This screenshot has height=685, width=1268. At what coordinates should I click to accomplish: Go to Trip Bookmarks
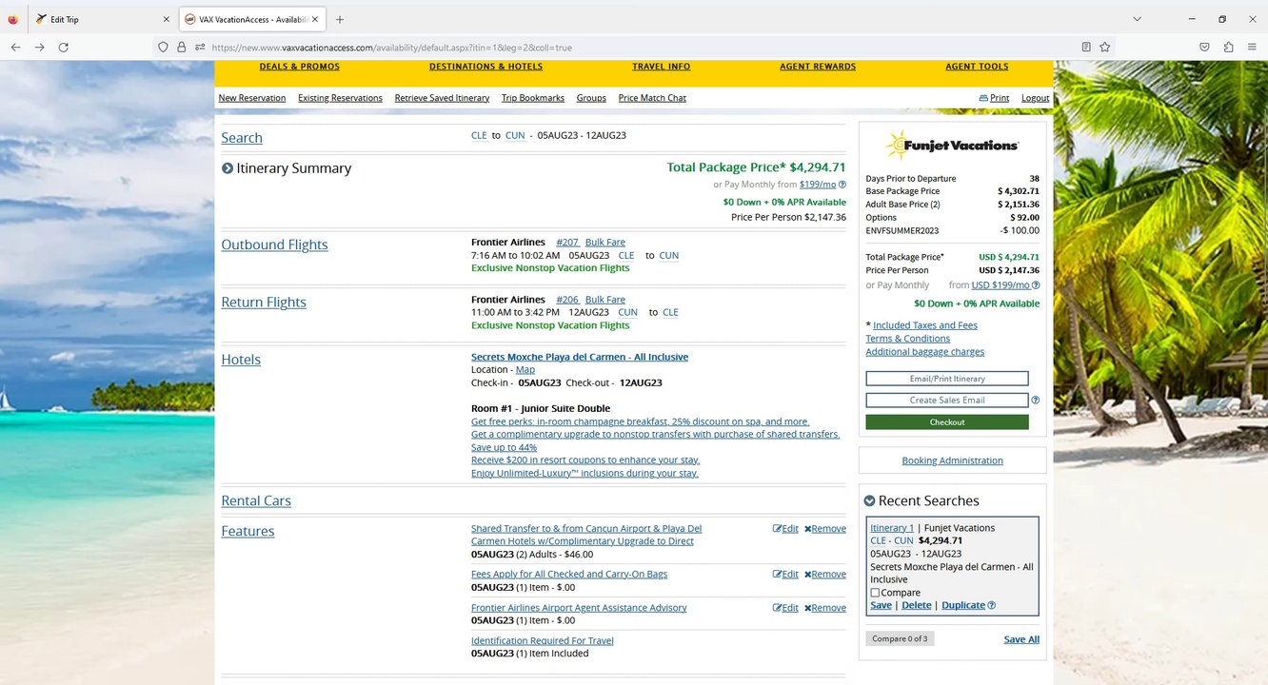533,98
